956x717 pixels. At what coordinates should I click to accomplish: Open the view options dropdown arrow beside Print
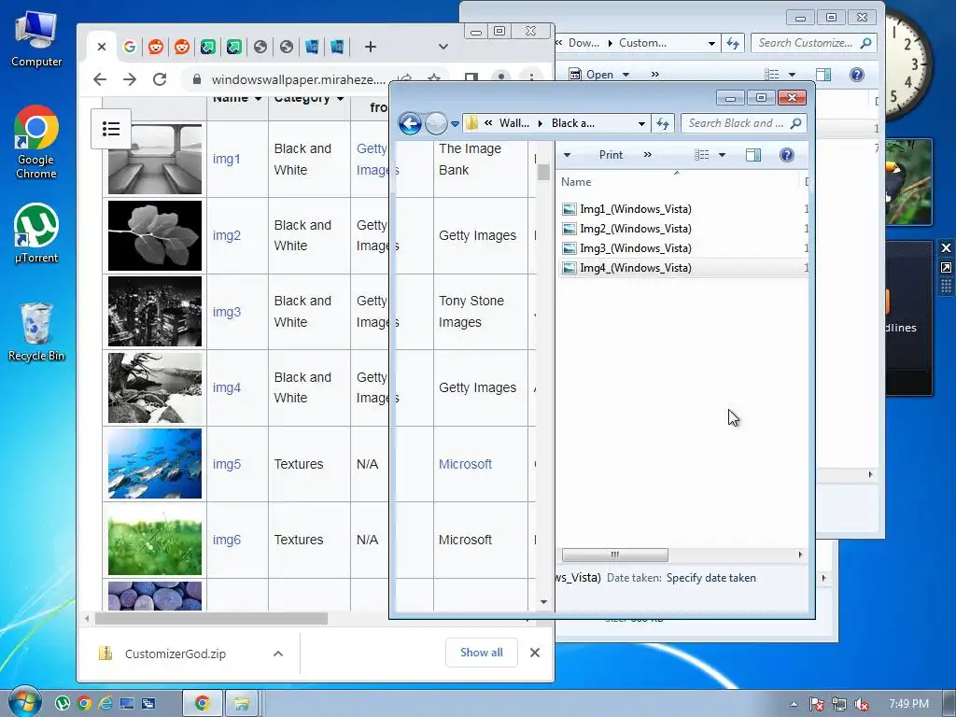[x=722, y=155]
